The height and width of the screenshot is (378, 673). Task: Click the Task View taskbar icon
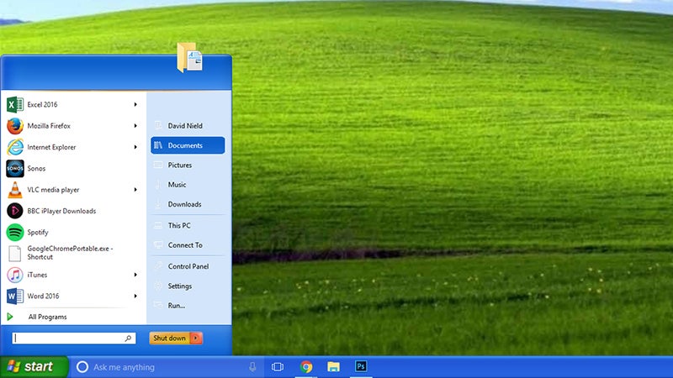click(x=278, y=367)
